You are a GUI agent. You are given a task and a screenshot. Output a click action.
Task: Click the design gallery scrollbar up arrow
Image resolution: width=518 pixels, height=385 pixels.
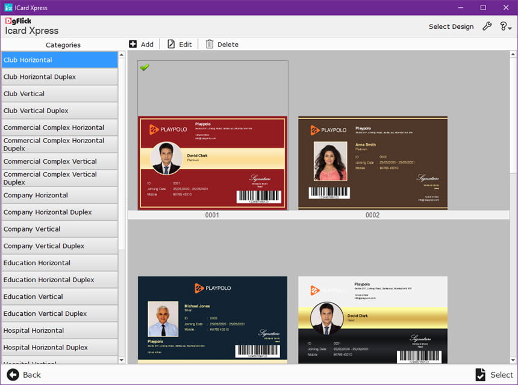(x=513, y=54)
